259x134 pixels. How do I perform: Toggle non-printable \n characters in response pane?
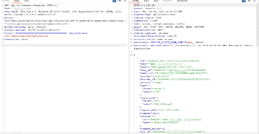(249, 1)
